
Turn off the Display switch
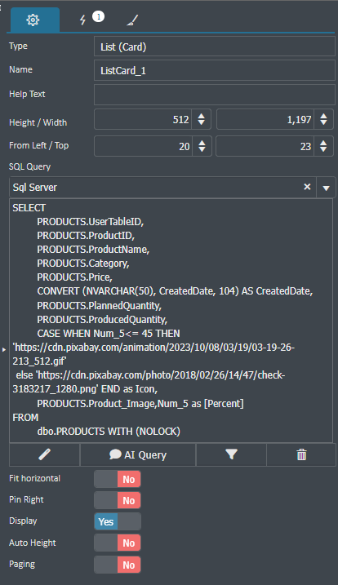118,521
